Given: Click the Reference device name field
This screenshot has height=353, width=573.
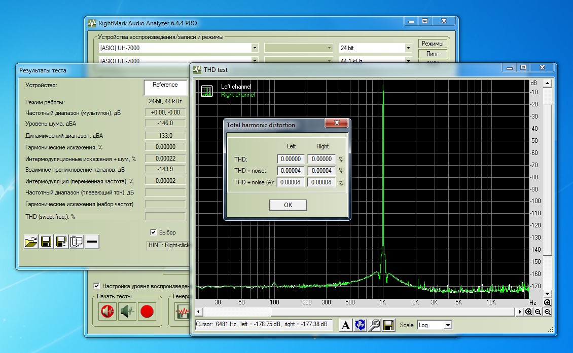Looking at the screenshot, I should tap(165, 88).
